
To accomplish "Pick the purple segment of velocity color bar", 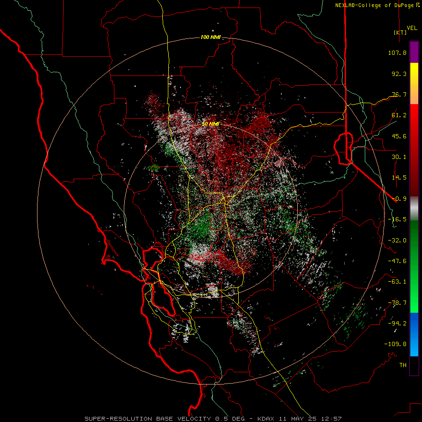I will [x=414, y=53].
